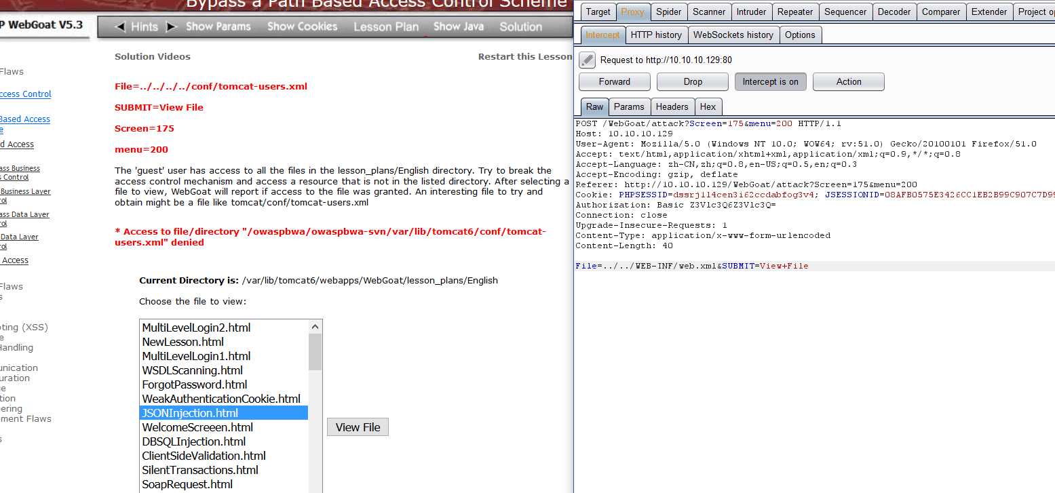The width and height of the screenshot is (1055, 493).
Task: Click the pencil icon beside the request target
Action: (x=588, y=60)
